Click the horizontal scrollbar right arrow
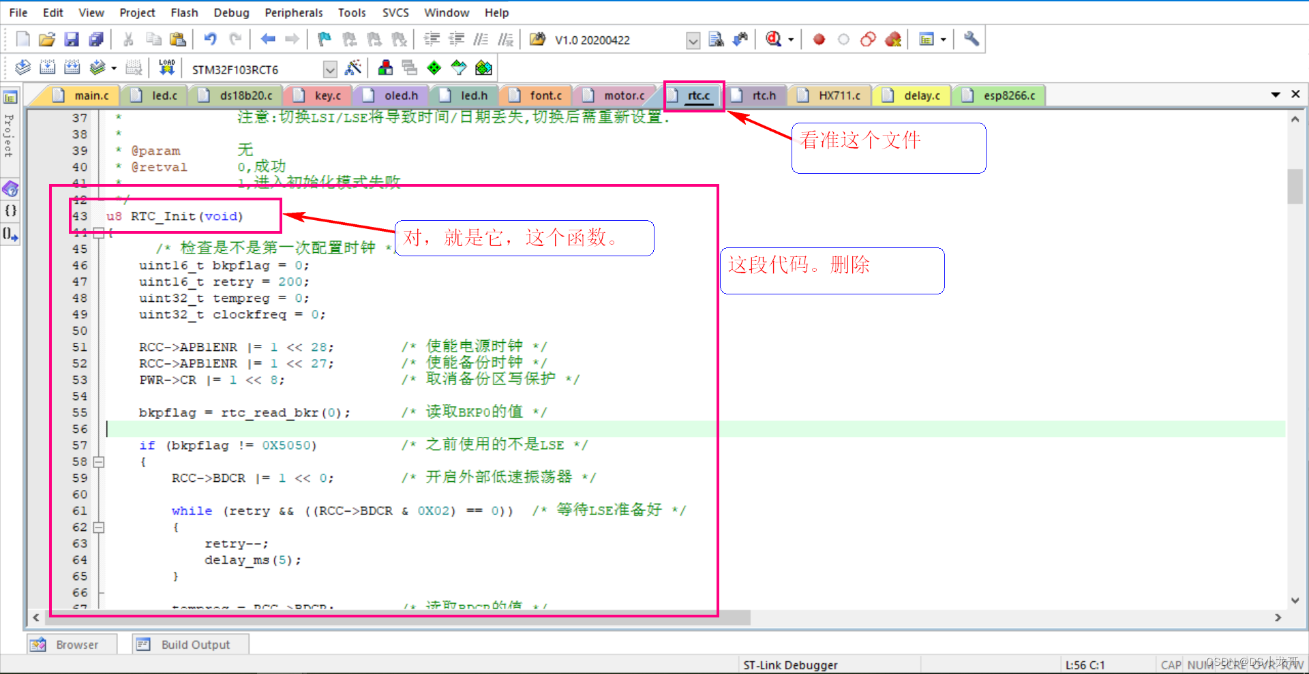 tap(1278, 617)
